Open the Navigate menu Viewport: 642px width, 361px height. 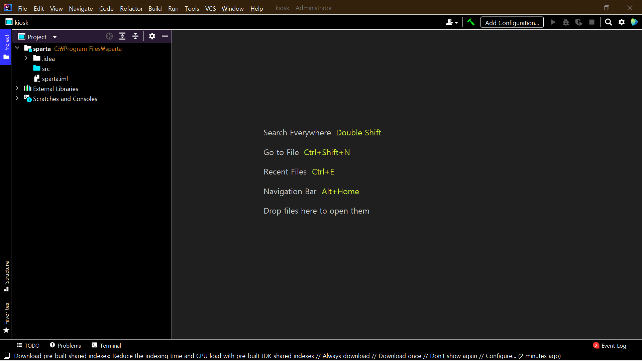pyautogui.click(x=81, y=8)
